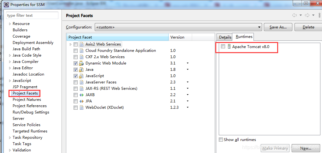
Task: Sort by Project Facet column header
Action: coord(118,37)
